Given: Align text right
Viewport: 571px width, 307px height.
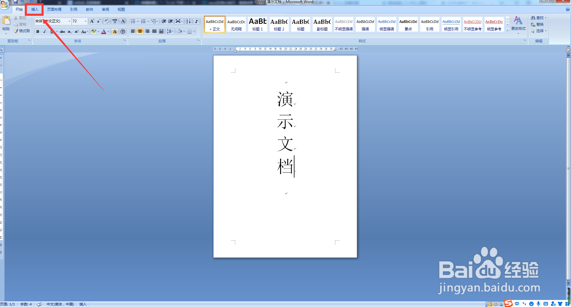Looking at the screenshot, I should coord(147,31).
